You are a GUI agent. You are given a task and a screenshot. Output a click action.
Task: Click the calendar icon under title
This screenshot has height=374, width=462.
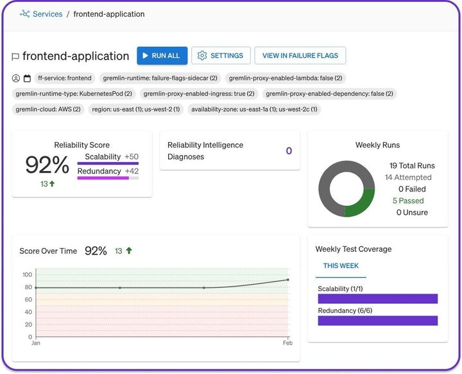point(27,78)
